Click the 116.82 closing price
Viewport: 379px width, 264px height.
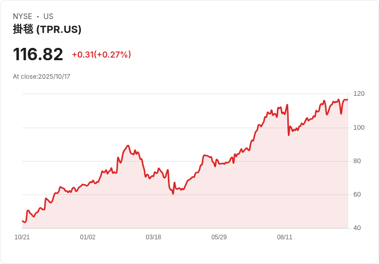pyautogui.click(x=38, y=55)
